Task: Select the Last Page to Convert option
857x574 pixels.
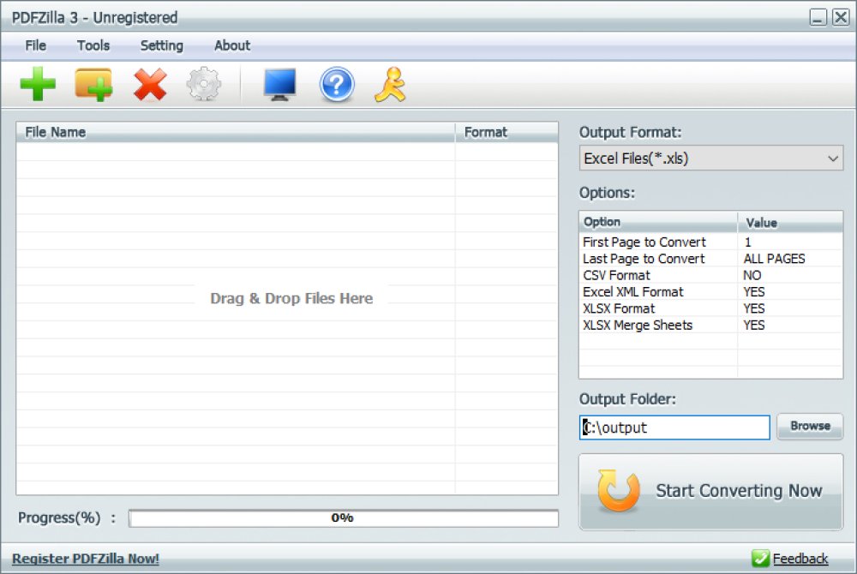Action: pos(644,259)
